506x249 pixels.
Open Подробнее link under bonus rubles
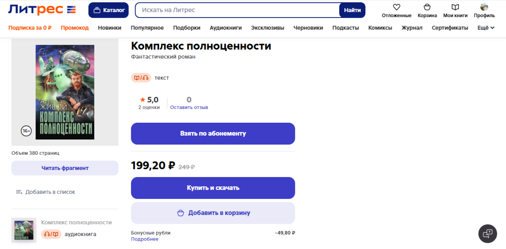click(x=145, y=239)
